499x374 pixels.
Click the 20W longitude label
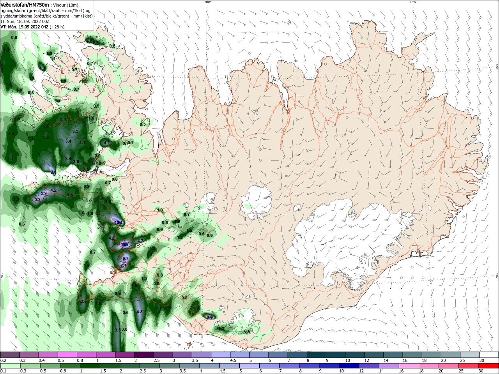[207, 2]
